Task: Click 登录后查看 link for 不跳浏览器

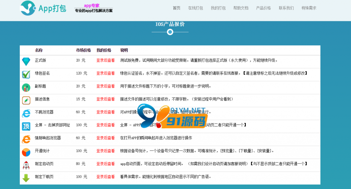Action: 106,112
